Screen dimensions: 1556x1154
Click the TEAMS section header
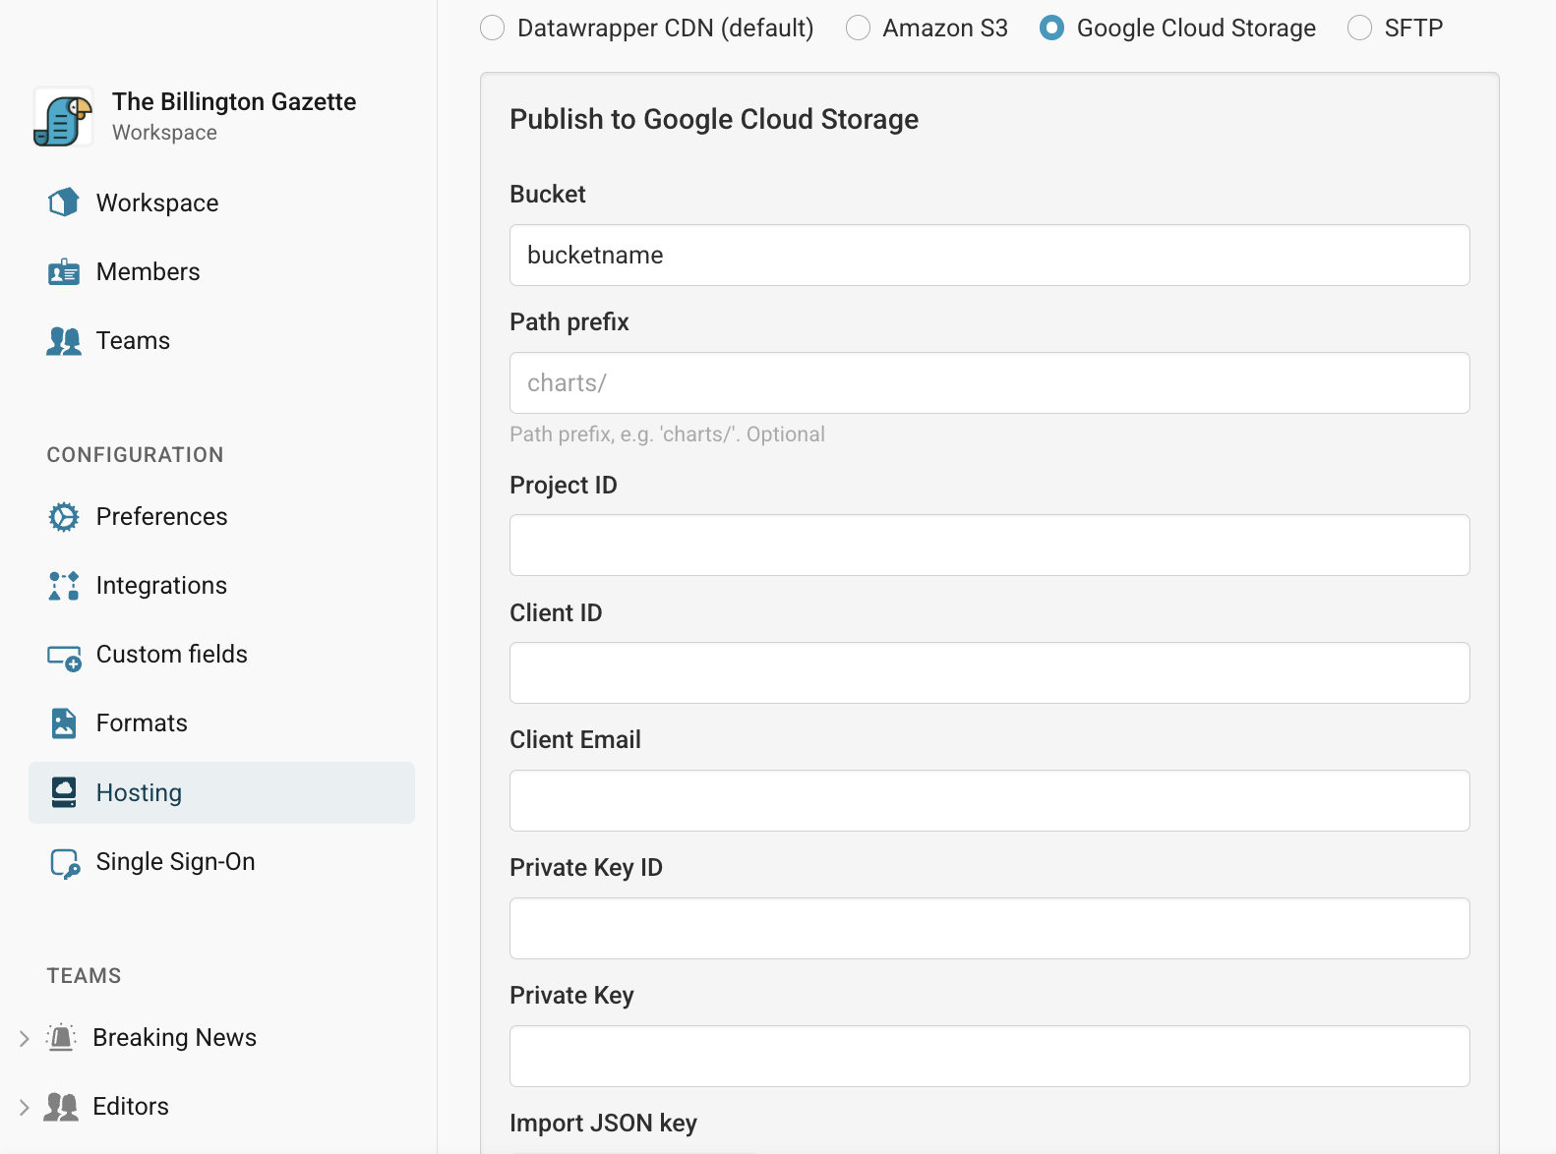tap(85, 976)
